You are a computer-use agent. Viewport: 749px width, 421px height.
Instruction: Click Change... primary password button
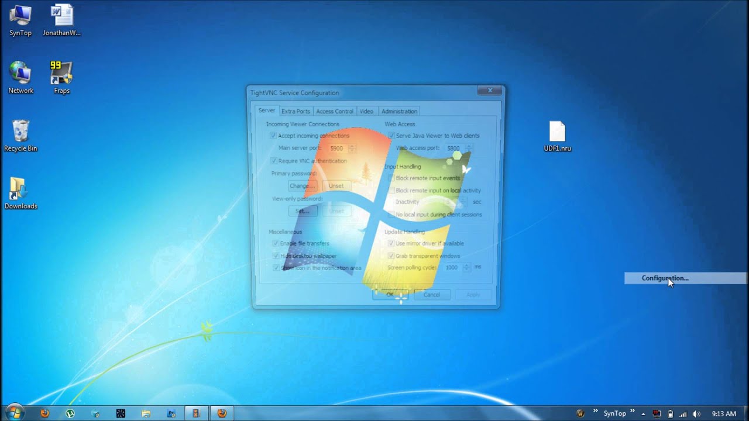(303, 186)
